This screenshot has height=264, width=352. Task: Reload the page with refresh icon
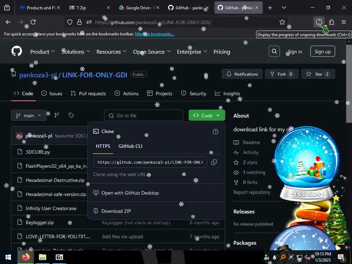pyautogui.click(x=33, y=22)
